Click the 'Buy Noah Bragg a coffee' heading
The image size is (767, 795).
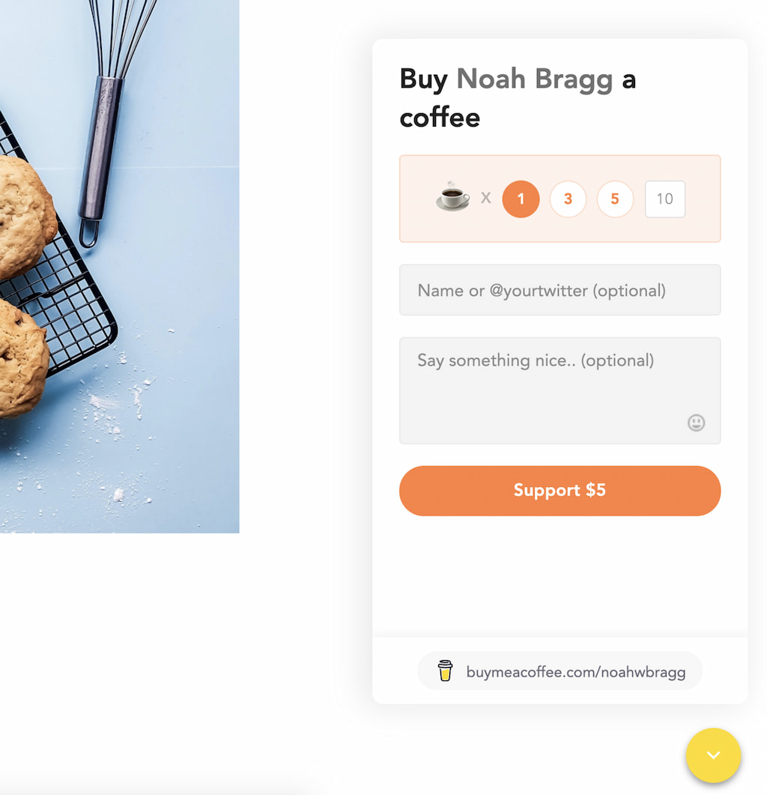point(517,97)
